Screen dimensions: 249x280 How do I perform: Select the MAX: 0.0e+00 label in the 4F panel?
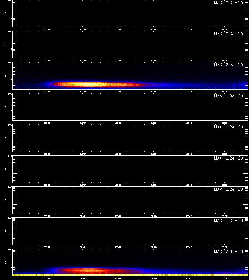pos(228,96)
